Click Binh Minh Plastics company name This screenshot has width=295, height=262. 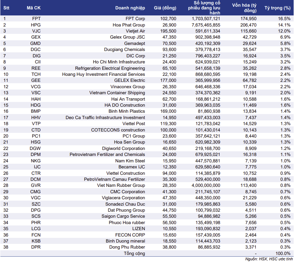(x=127, y=111)
